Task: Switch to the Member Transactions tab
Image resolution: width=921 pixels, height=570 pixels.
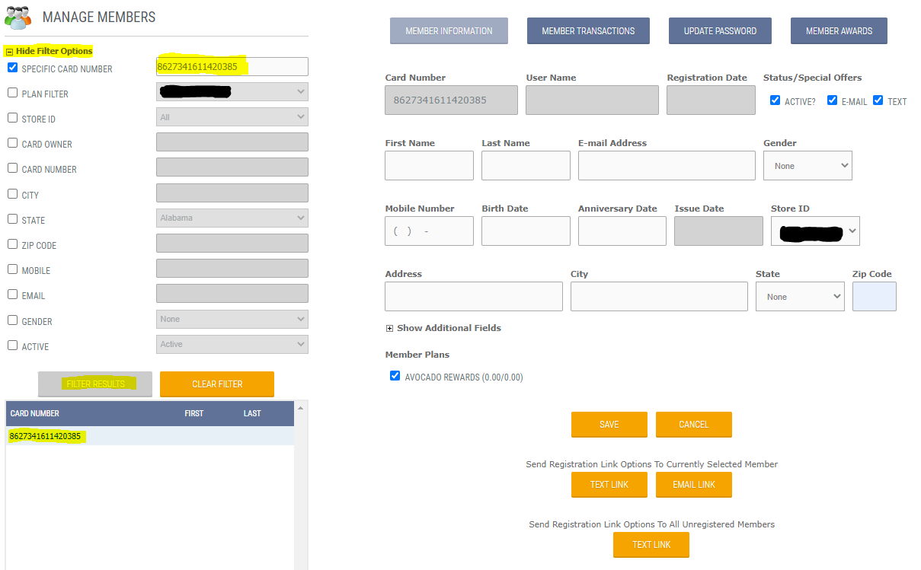Action: pos(588,30)
